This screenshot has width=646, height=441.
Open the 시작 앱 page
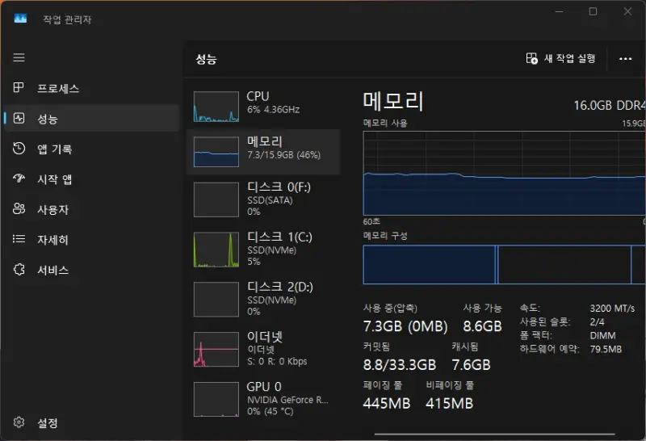coord(55,179)
